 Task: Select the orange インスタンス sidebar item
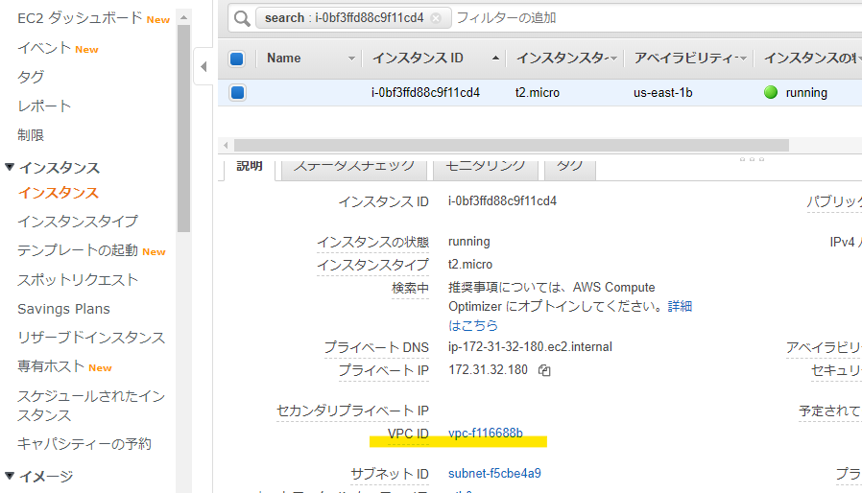(59, 193)
